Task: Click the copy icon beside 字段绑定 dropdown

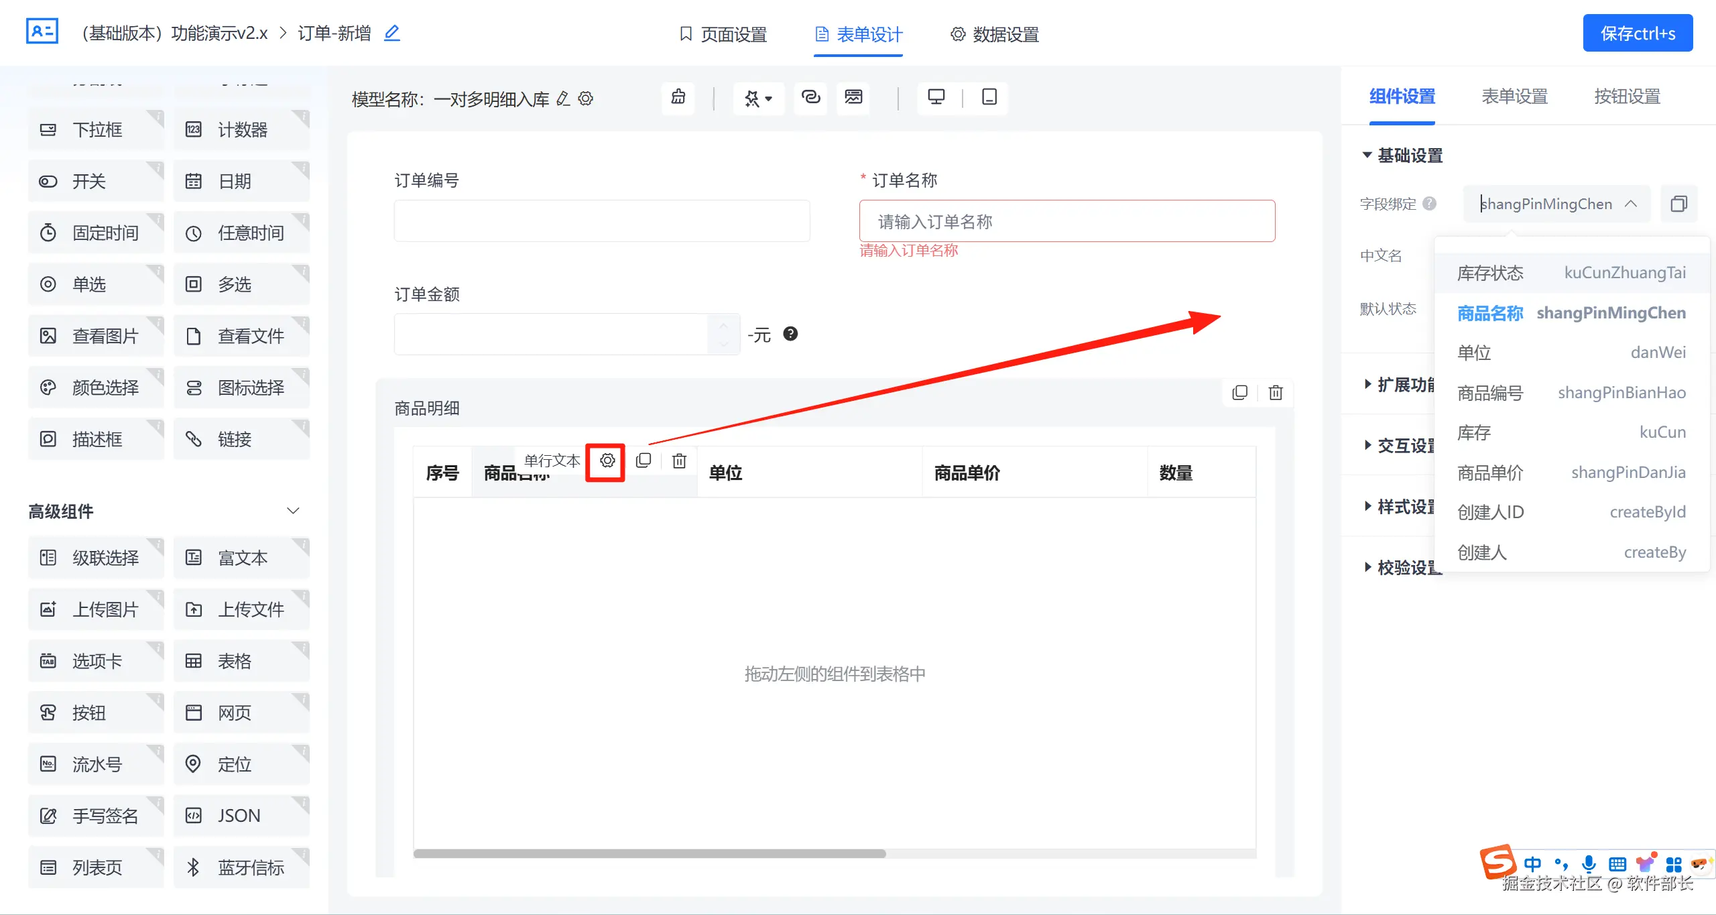Action: click(1678, 204)
